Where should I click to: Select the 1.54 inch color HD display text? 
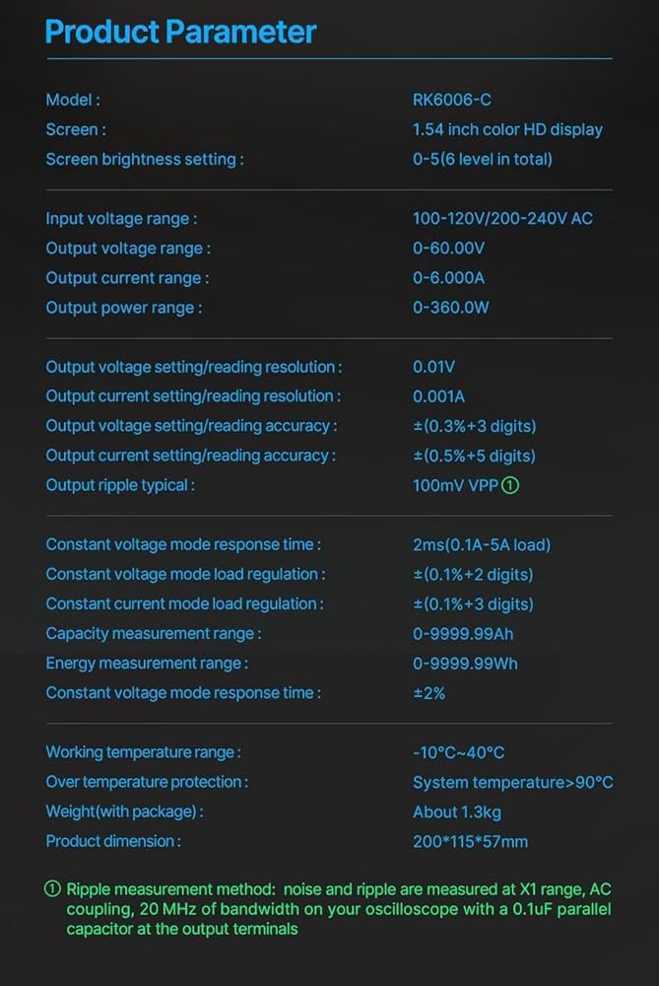tap(507, 129)
